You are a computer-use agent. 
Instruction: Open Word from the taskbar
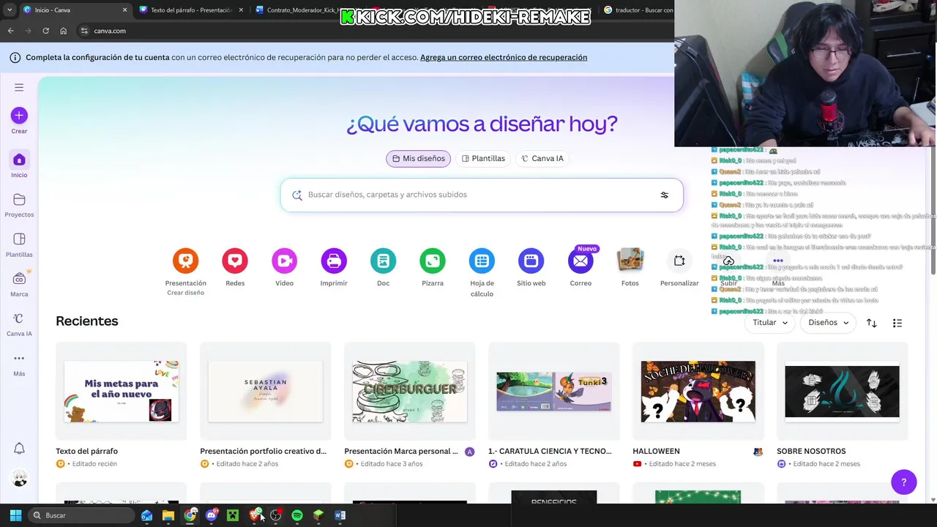(x=340, y=515)
